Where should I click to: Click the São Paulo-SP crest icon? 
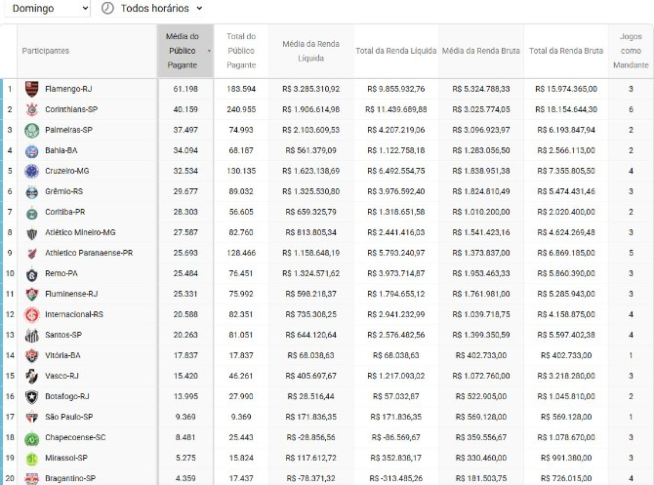[31, 417]
